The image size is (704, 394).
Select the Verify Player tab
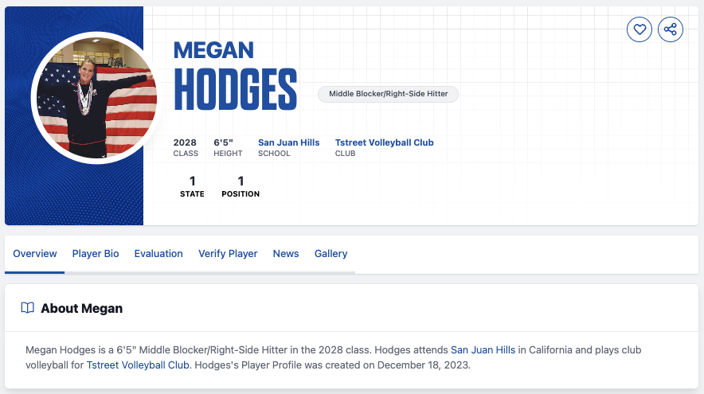coord(228,254)
